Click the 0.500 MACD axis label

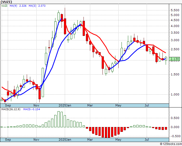click(x=175, y=118)
